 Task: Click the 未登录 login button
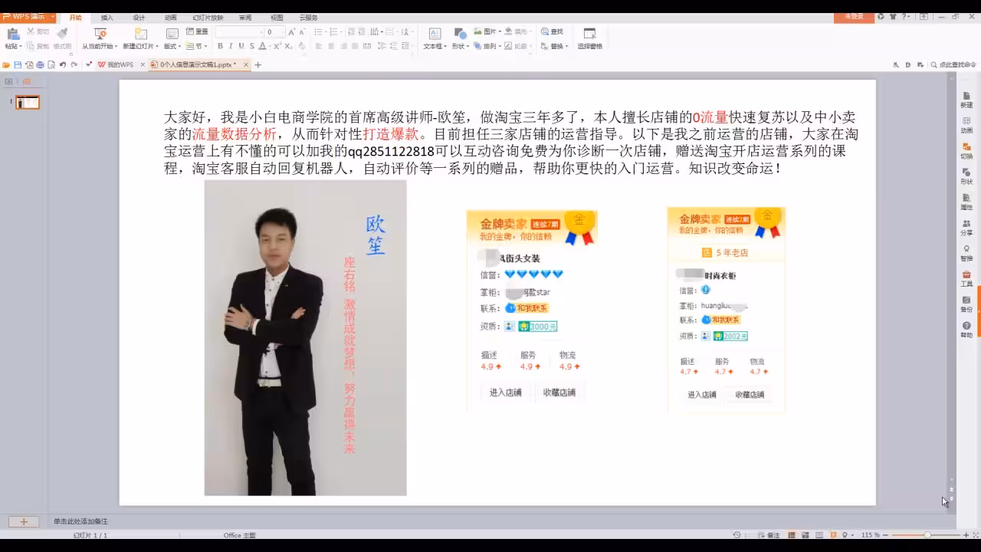pos(854,16)
